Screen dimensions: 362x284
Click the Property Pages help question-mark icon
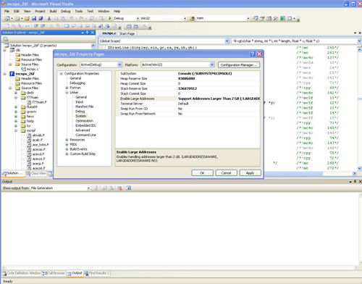(x=253, y=54)
